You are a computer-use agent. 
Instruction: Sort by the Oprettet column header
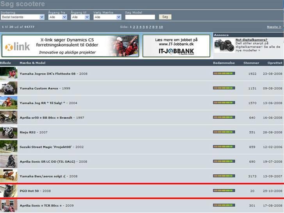click(275, 62)
